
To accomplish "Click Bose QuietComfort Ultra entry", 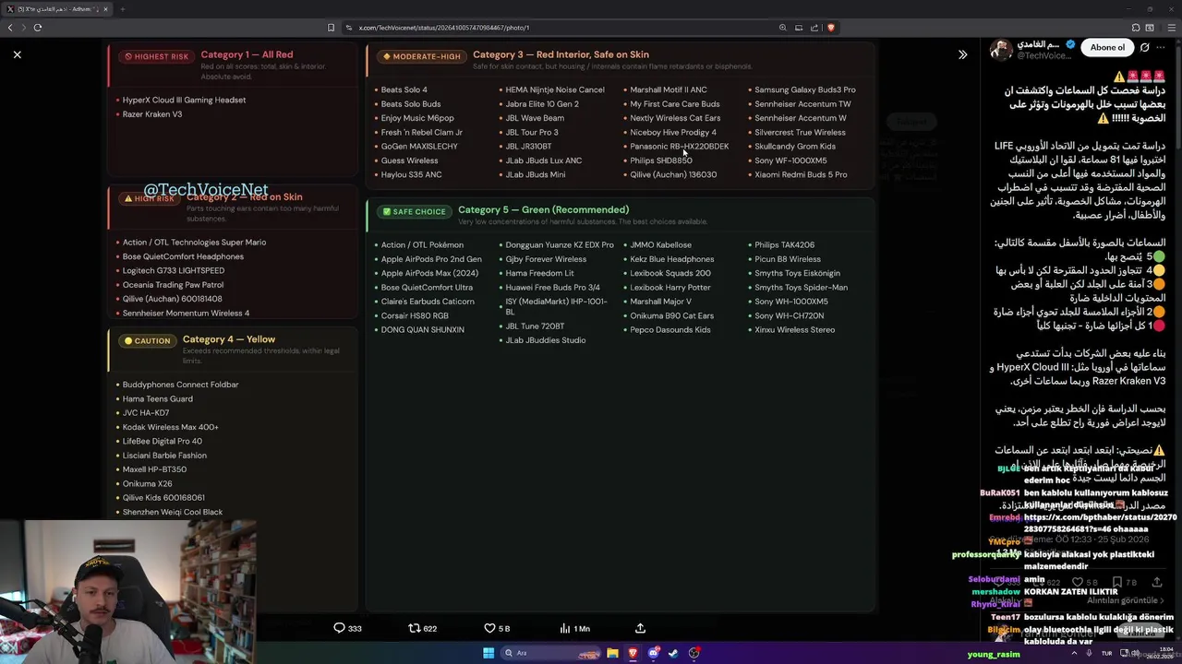I will point(427,288).
